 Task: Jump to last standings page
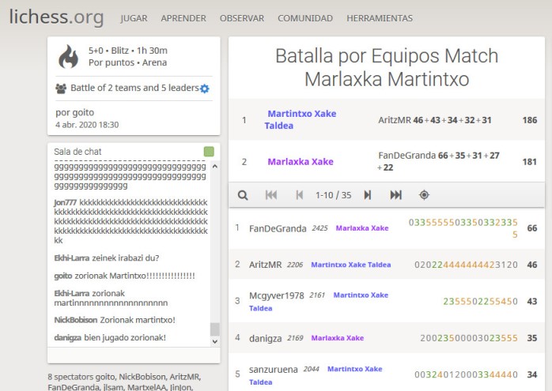[x=395, y=195]
